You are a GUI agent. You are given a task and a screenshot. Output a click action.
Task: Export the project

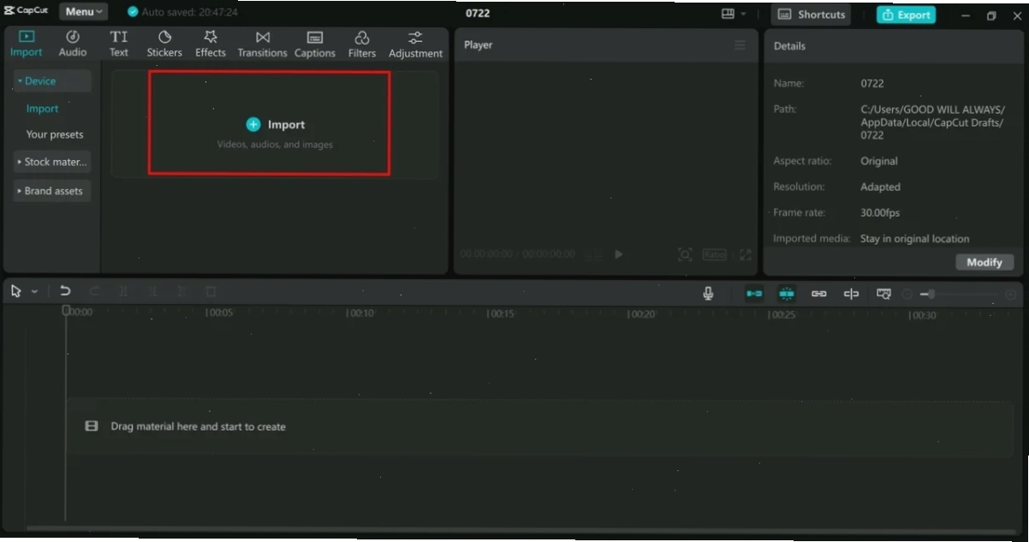click(x=906, y=15)
